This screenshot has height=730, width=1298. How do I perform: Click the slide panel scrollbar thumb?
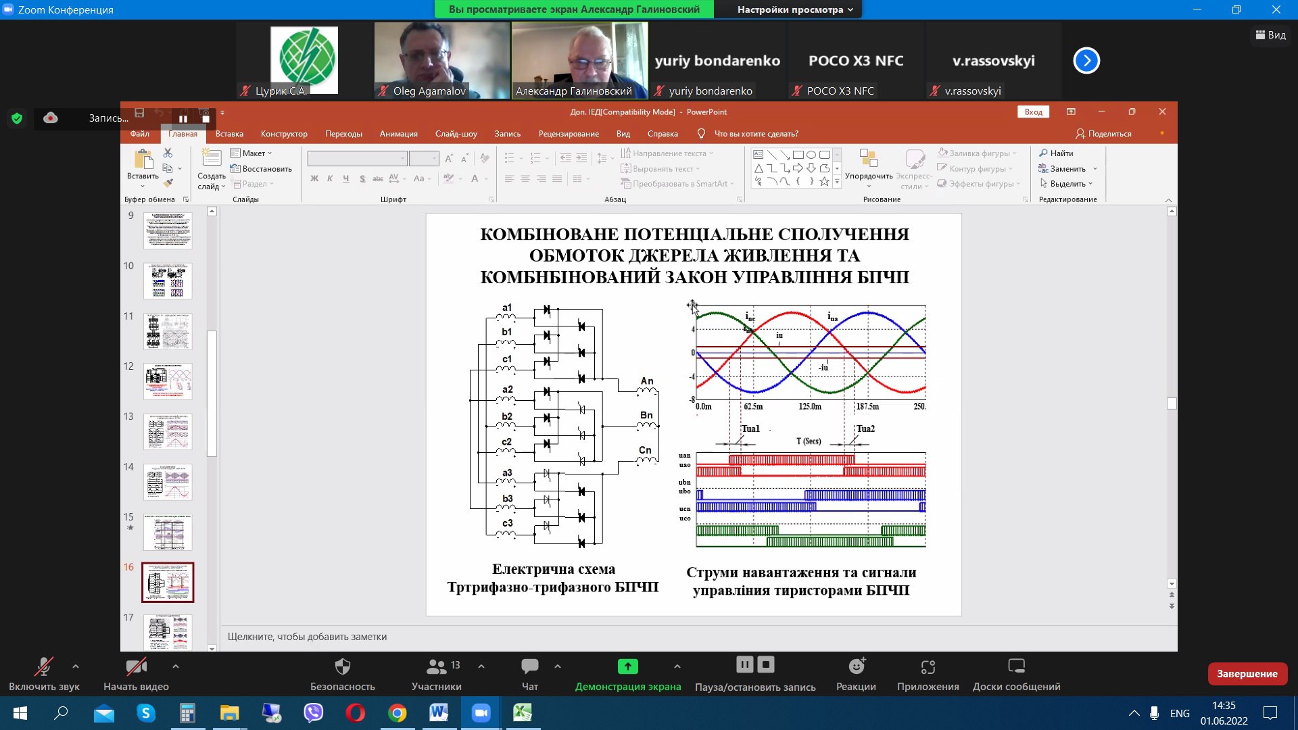212,393
